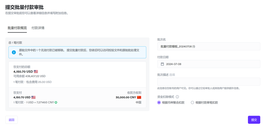
Task: Click the 包含费用 25.00 USD fee text
Action: (41, 82)
